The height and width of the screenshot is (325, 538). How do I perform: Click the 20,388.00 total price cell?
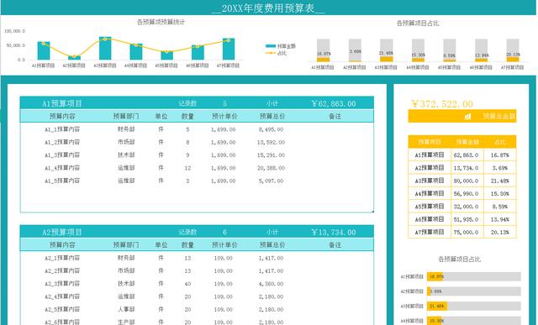(271, 168)
